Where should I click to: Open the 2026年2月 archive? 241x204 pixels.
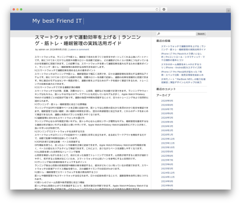point(167,130)
